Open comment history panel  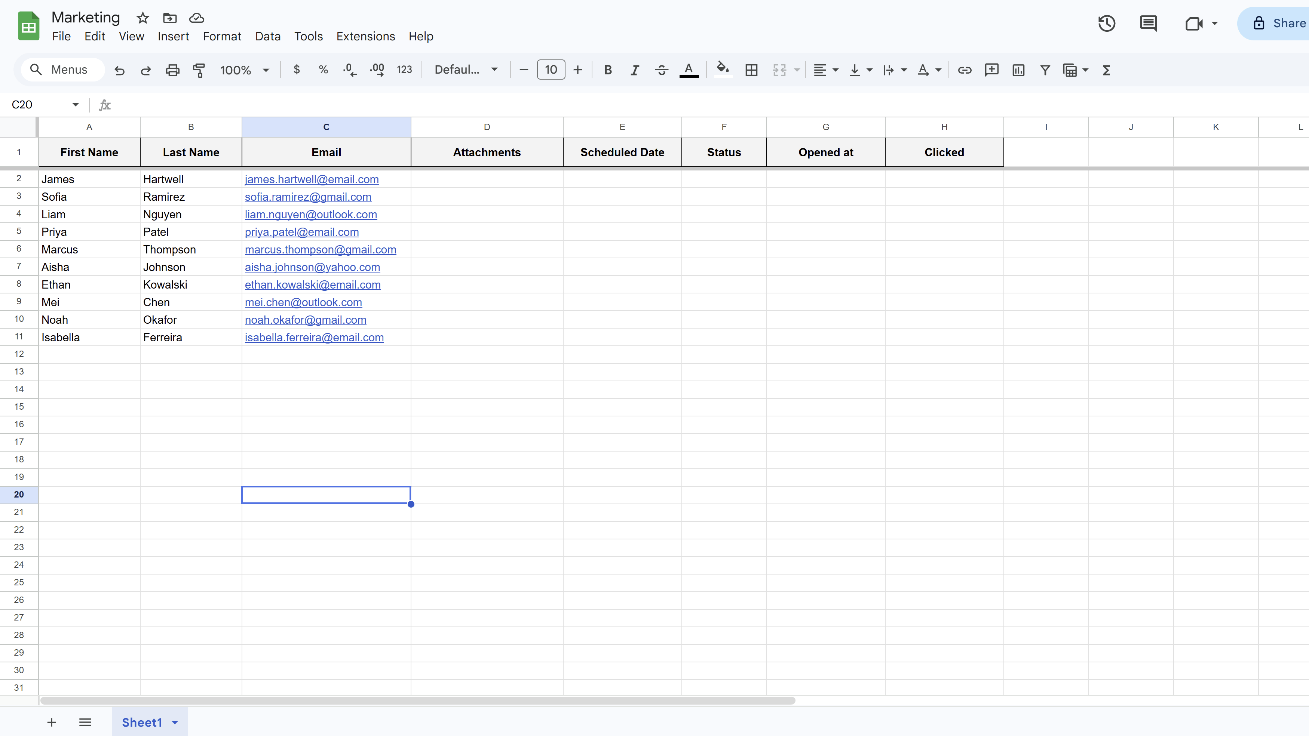tap(1149, 24)
